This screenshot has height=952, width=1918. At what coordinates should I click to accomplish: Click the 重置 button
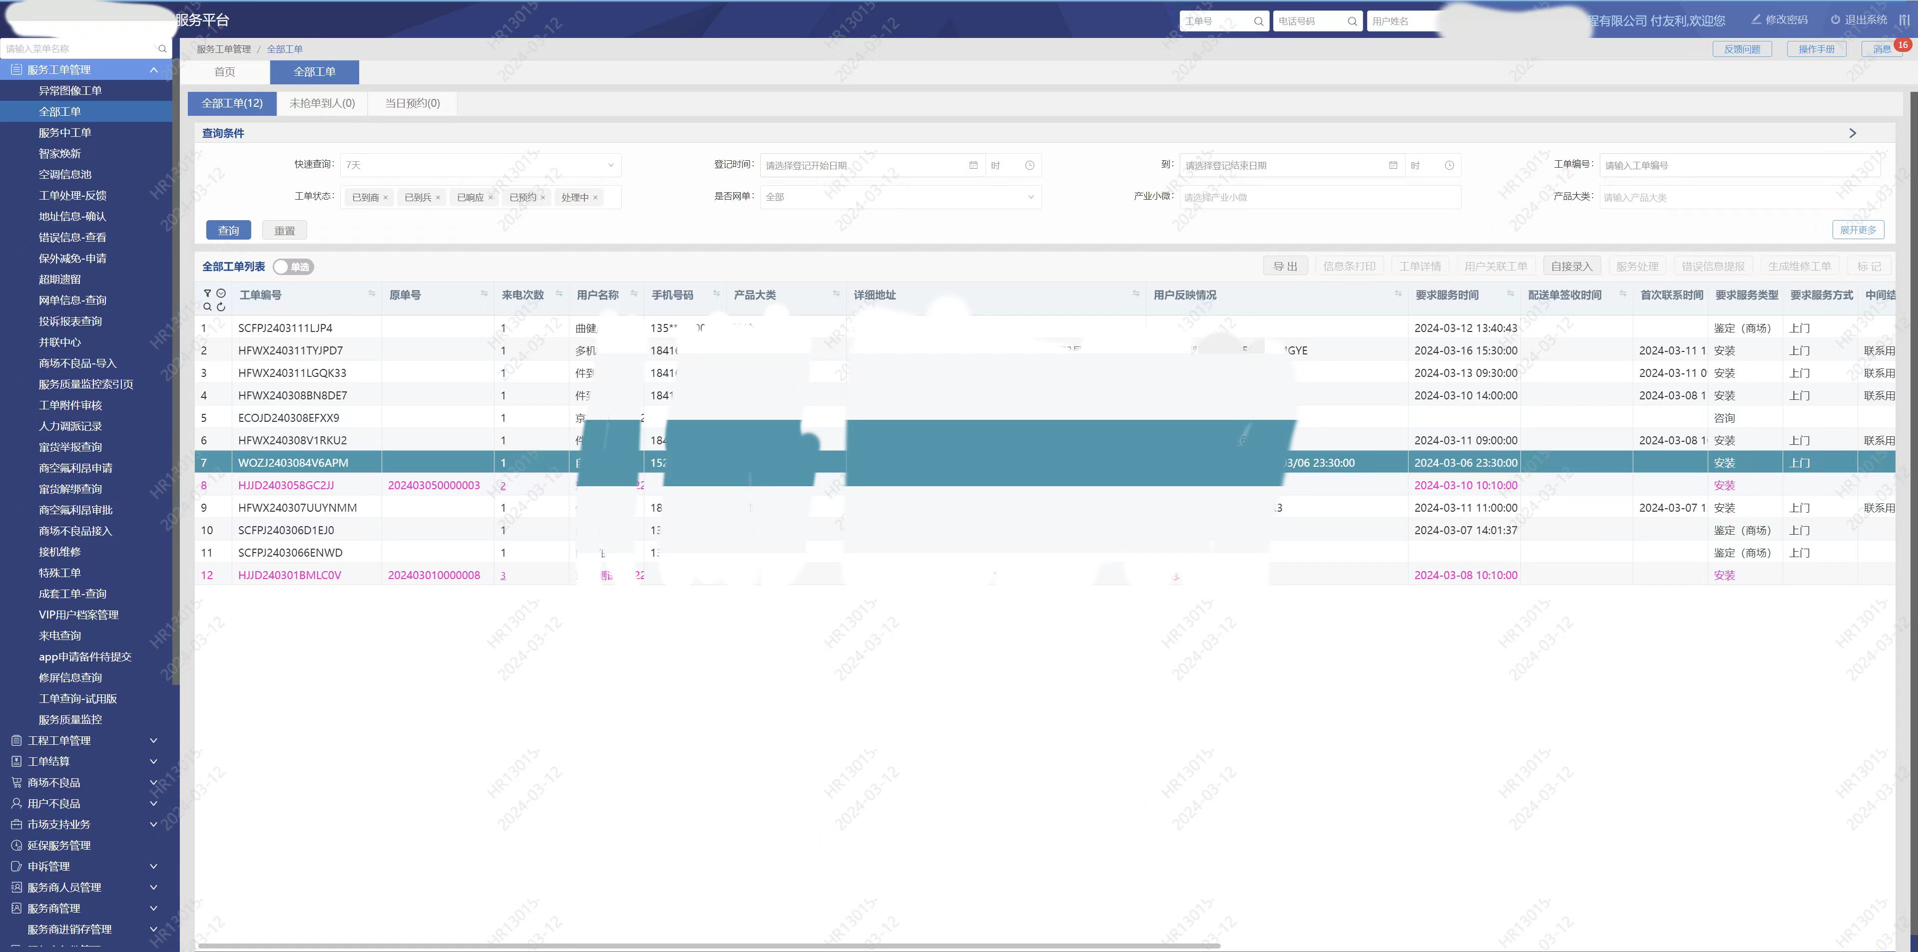click(x=284, y=231)
